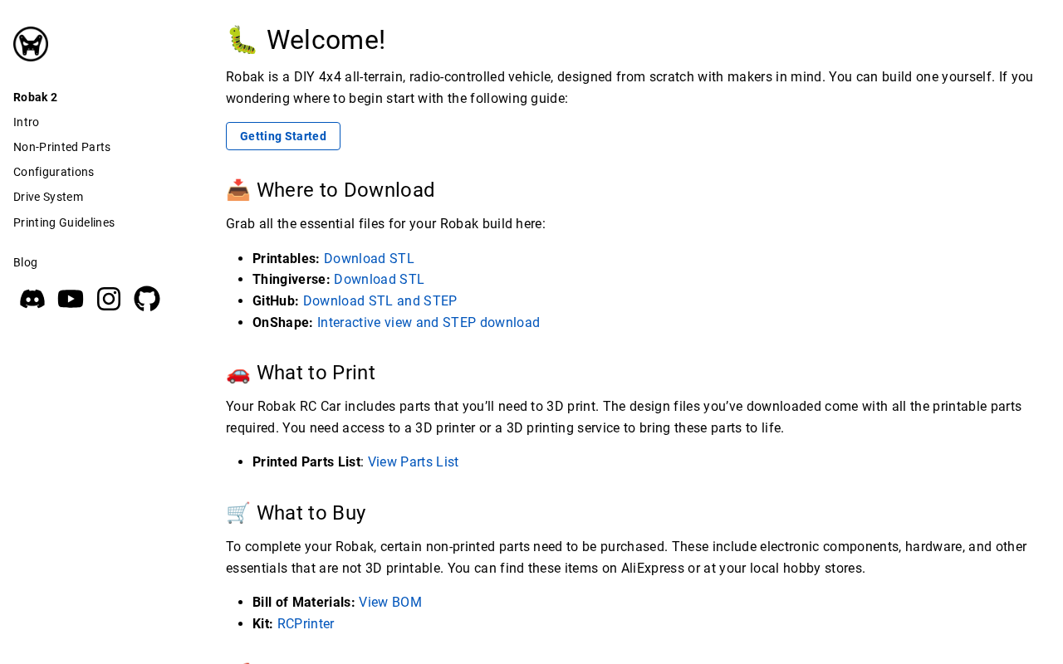Visit the RCPrinter kit link
The width and height of the screenshot is (1063, 664).
(306, 624)
